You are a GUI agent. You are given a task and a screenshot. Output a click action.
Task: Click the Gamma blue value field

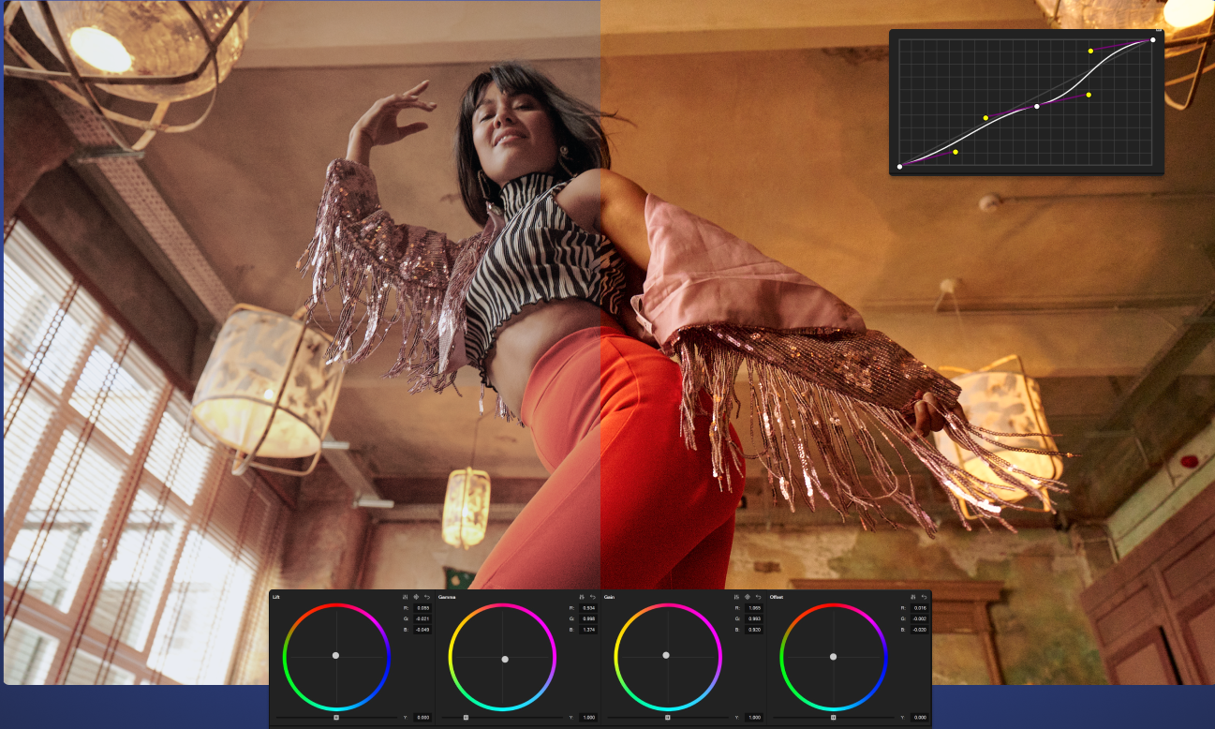pyautogui.click(x=588, y=629)
